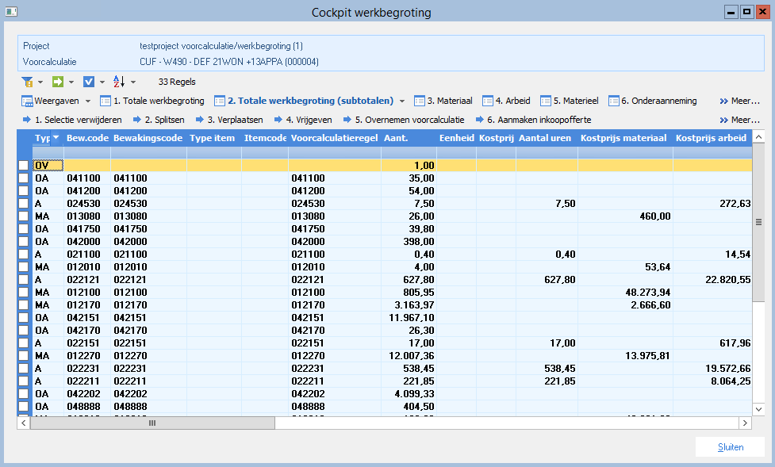Open the Typ column header dropdown

[x=56, y=138]
